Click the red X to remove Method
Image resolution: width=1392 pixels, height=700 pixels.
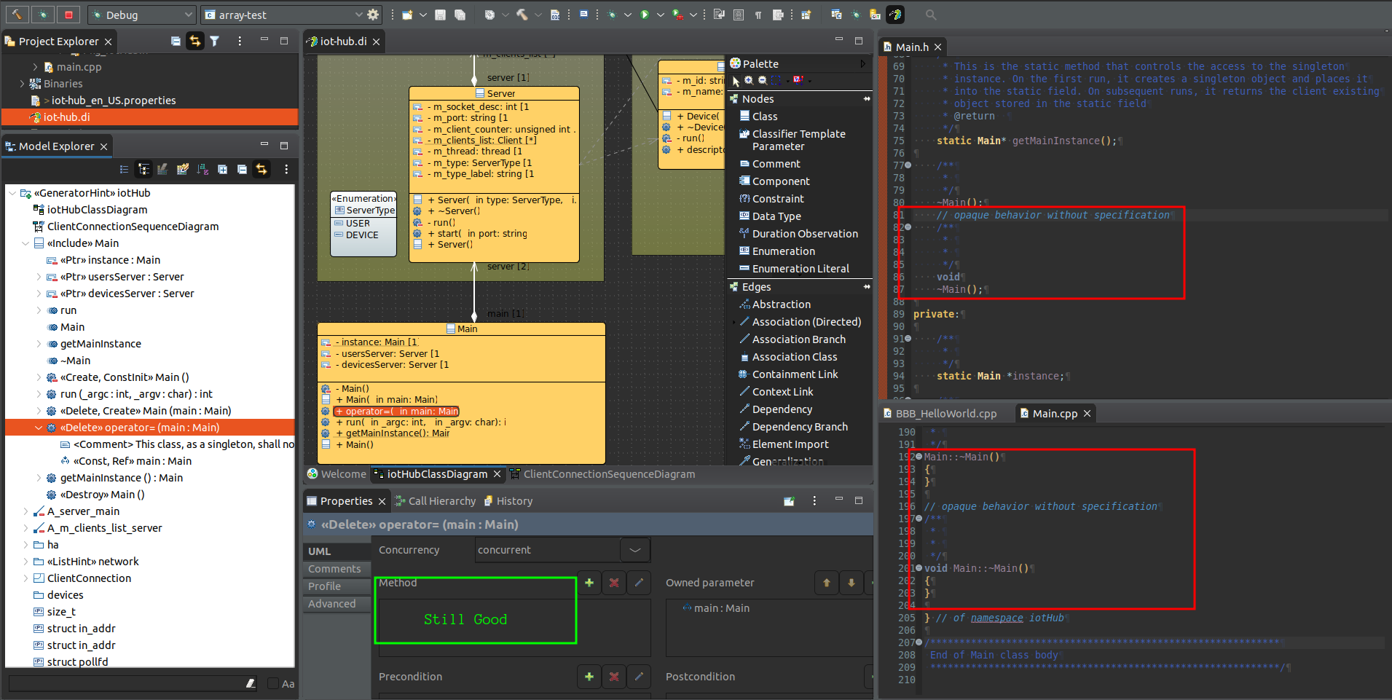[x=614, y=582]
